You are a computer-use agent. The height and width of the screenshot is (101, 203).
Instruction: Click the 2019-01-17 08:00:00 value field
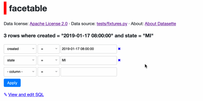click(x=89, y=49)
